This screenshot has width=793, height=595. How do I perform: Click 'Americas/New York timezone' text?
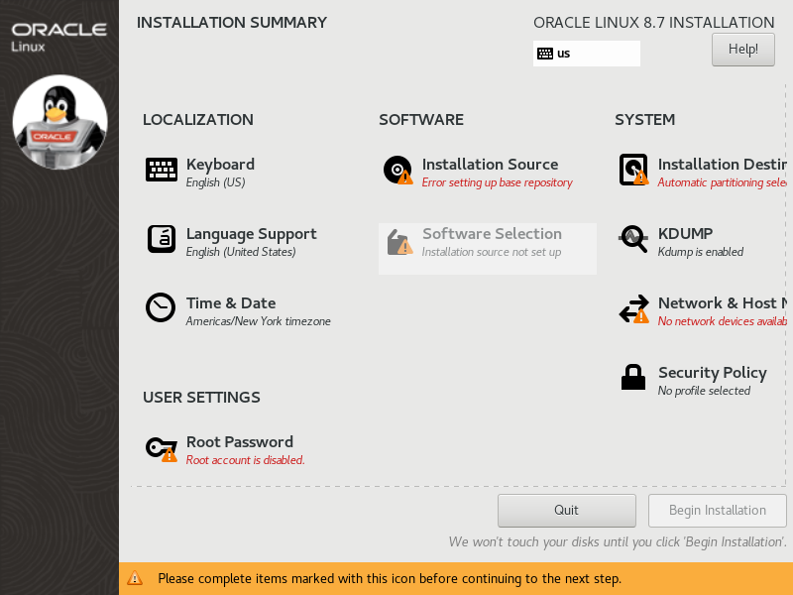(258, 321)
